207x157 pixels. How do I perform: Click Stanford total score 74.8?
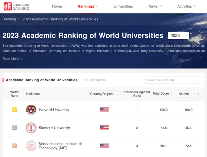tap(163, 128)
